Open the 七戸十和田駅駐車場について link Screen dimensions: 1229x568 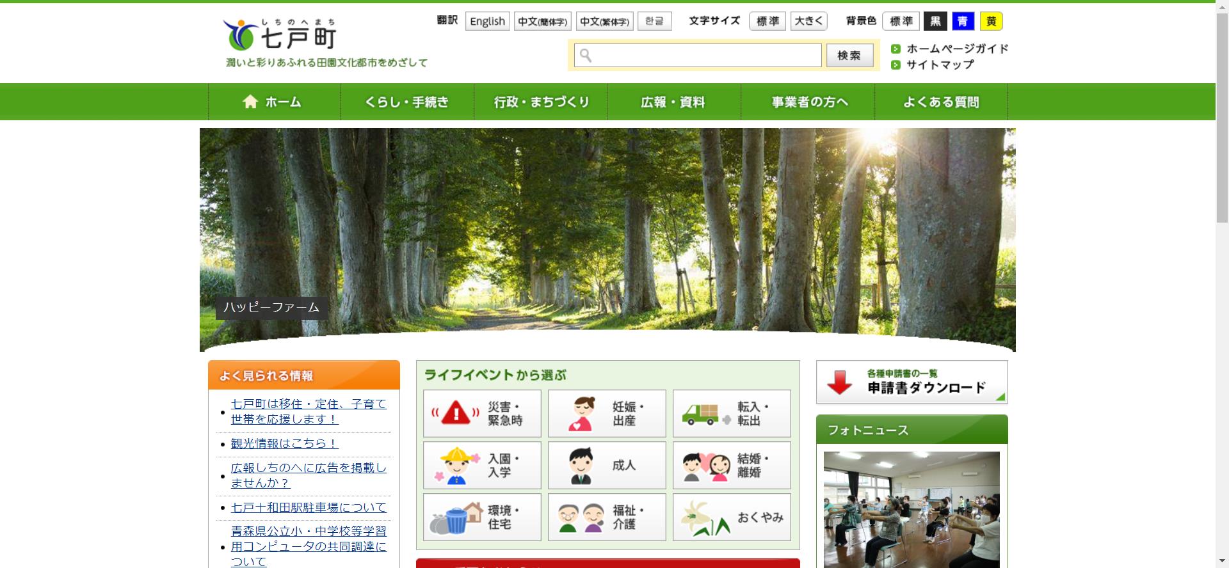309,507
